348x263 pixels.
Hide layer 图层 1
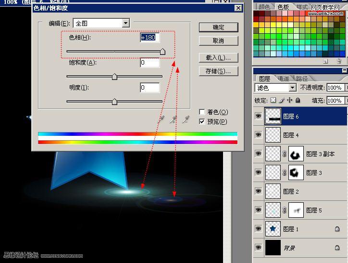[258, 229]
